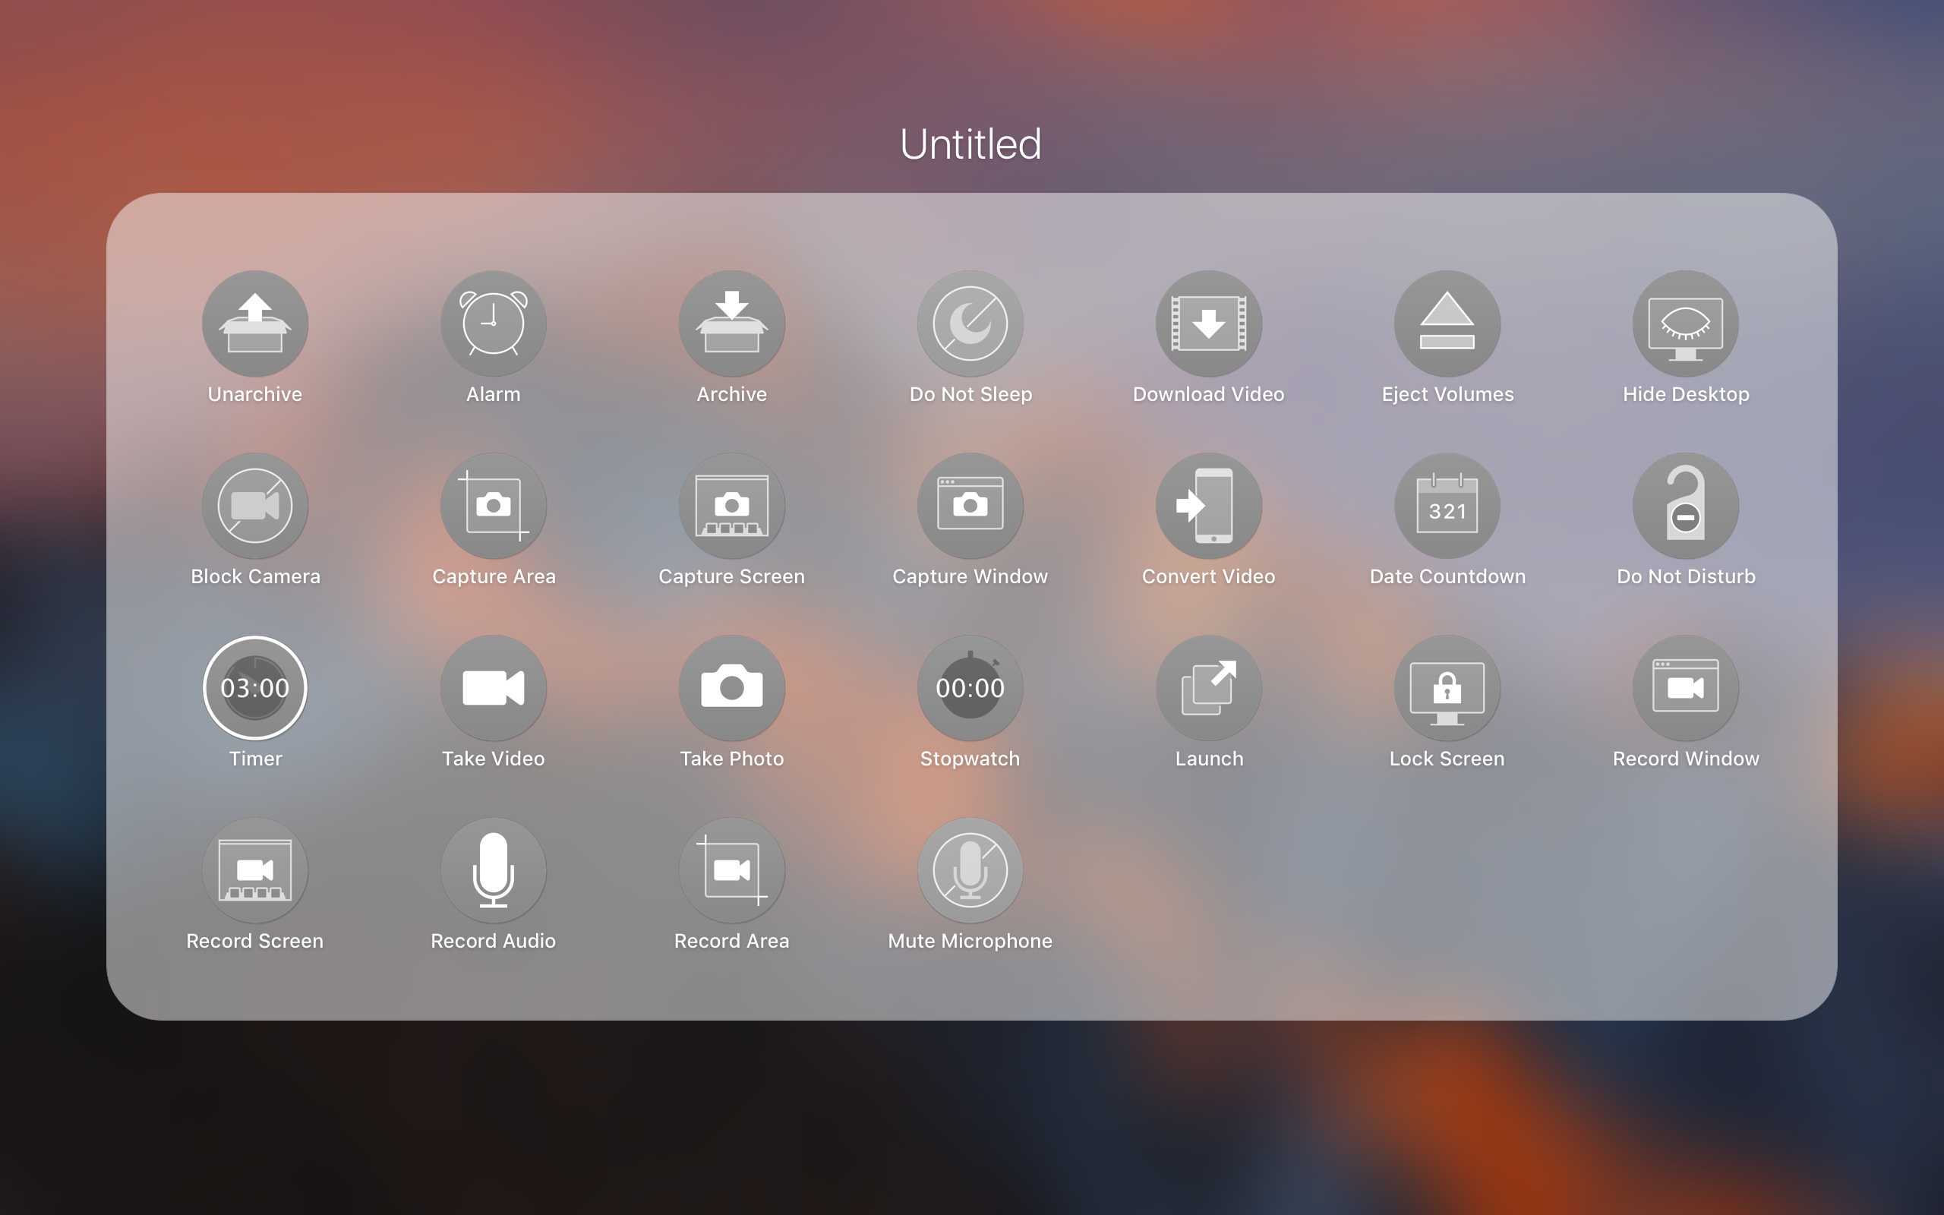Open the Alarm clock tool

pos(494,323)
